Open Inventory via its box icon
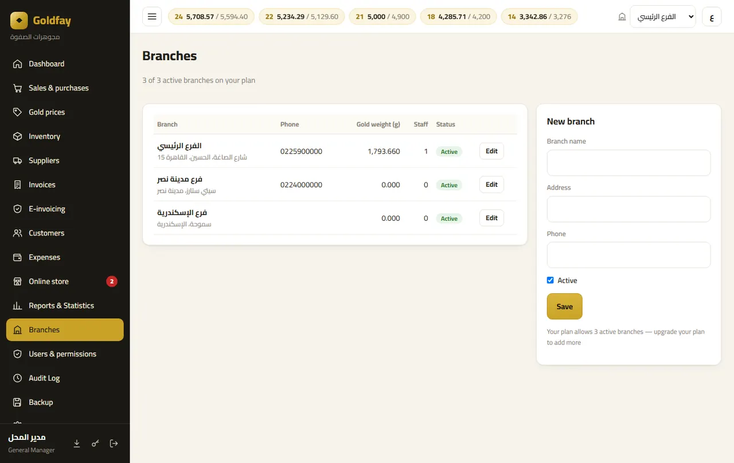This screenshot has width=734, height=463. pyautogui.click(x=18, y=136)
